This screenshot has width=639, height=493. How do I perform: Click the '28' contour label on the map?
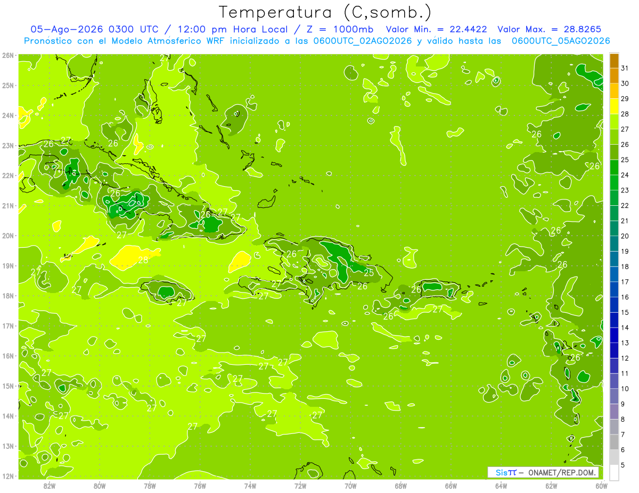click(143, 261)
